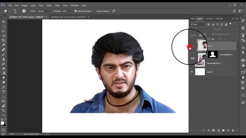
Task: Select the Zoom tool
Action: 3,110
